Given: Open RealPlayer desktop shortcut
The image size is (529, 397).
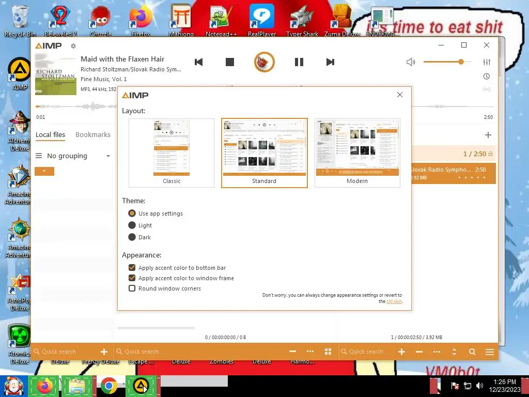Looking at the screenshot, I should pyautogui.click(x=262, y=20).
